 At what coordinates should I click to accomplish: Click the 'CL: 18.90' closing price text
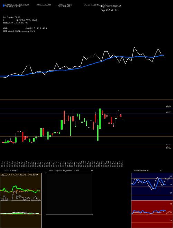tap(64, 6)
